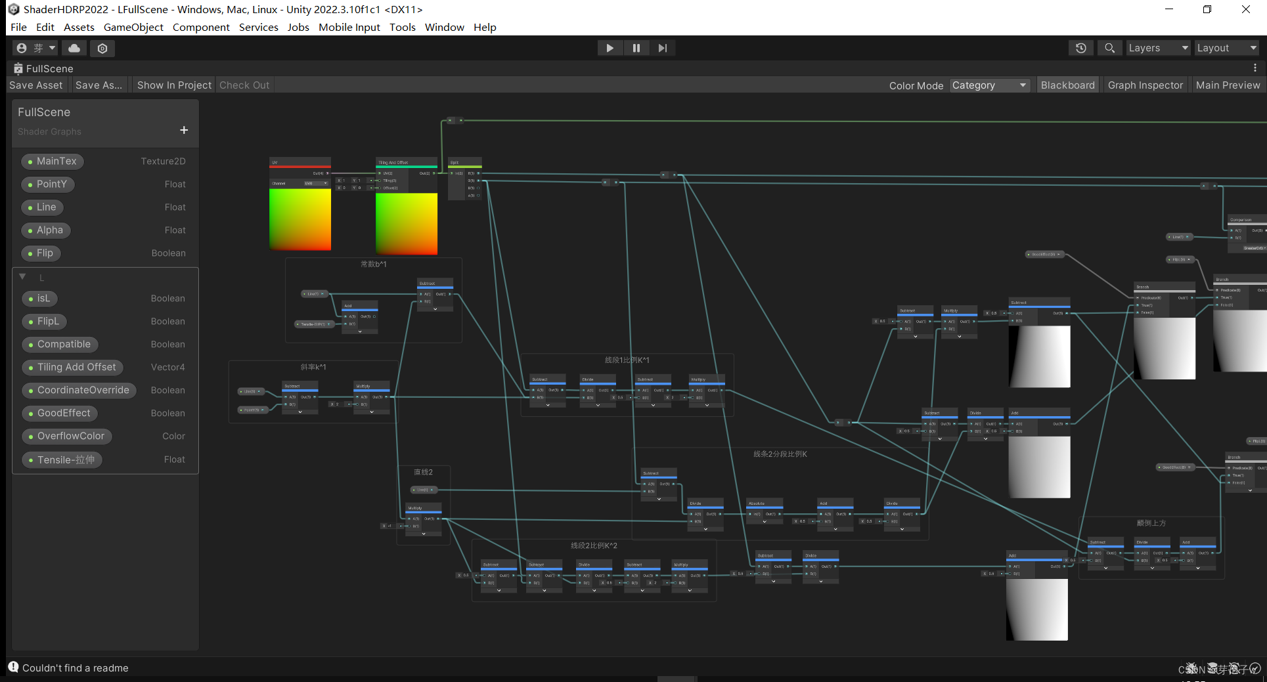This screenshot has width=1267, height=682.
Task: Select the 线段2比例K^2 group title
Action: (594, 545)
